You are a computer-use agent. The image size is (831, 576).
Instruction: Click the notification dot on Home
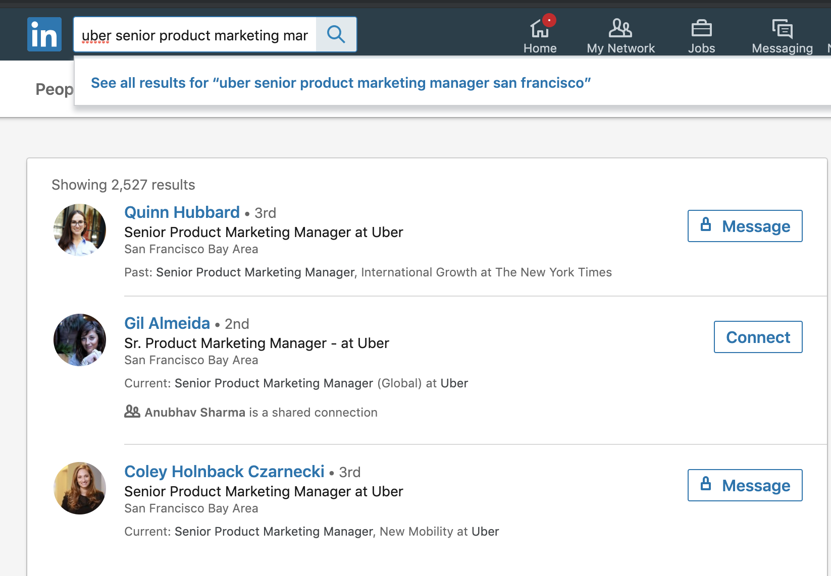coord(550,19)
